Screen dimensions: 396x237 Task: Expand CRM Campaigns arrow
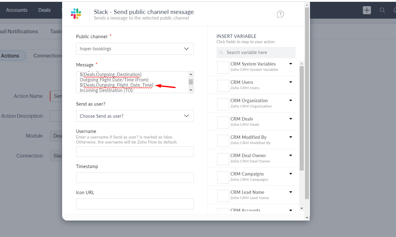(291, 174)
